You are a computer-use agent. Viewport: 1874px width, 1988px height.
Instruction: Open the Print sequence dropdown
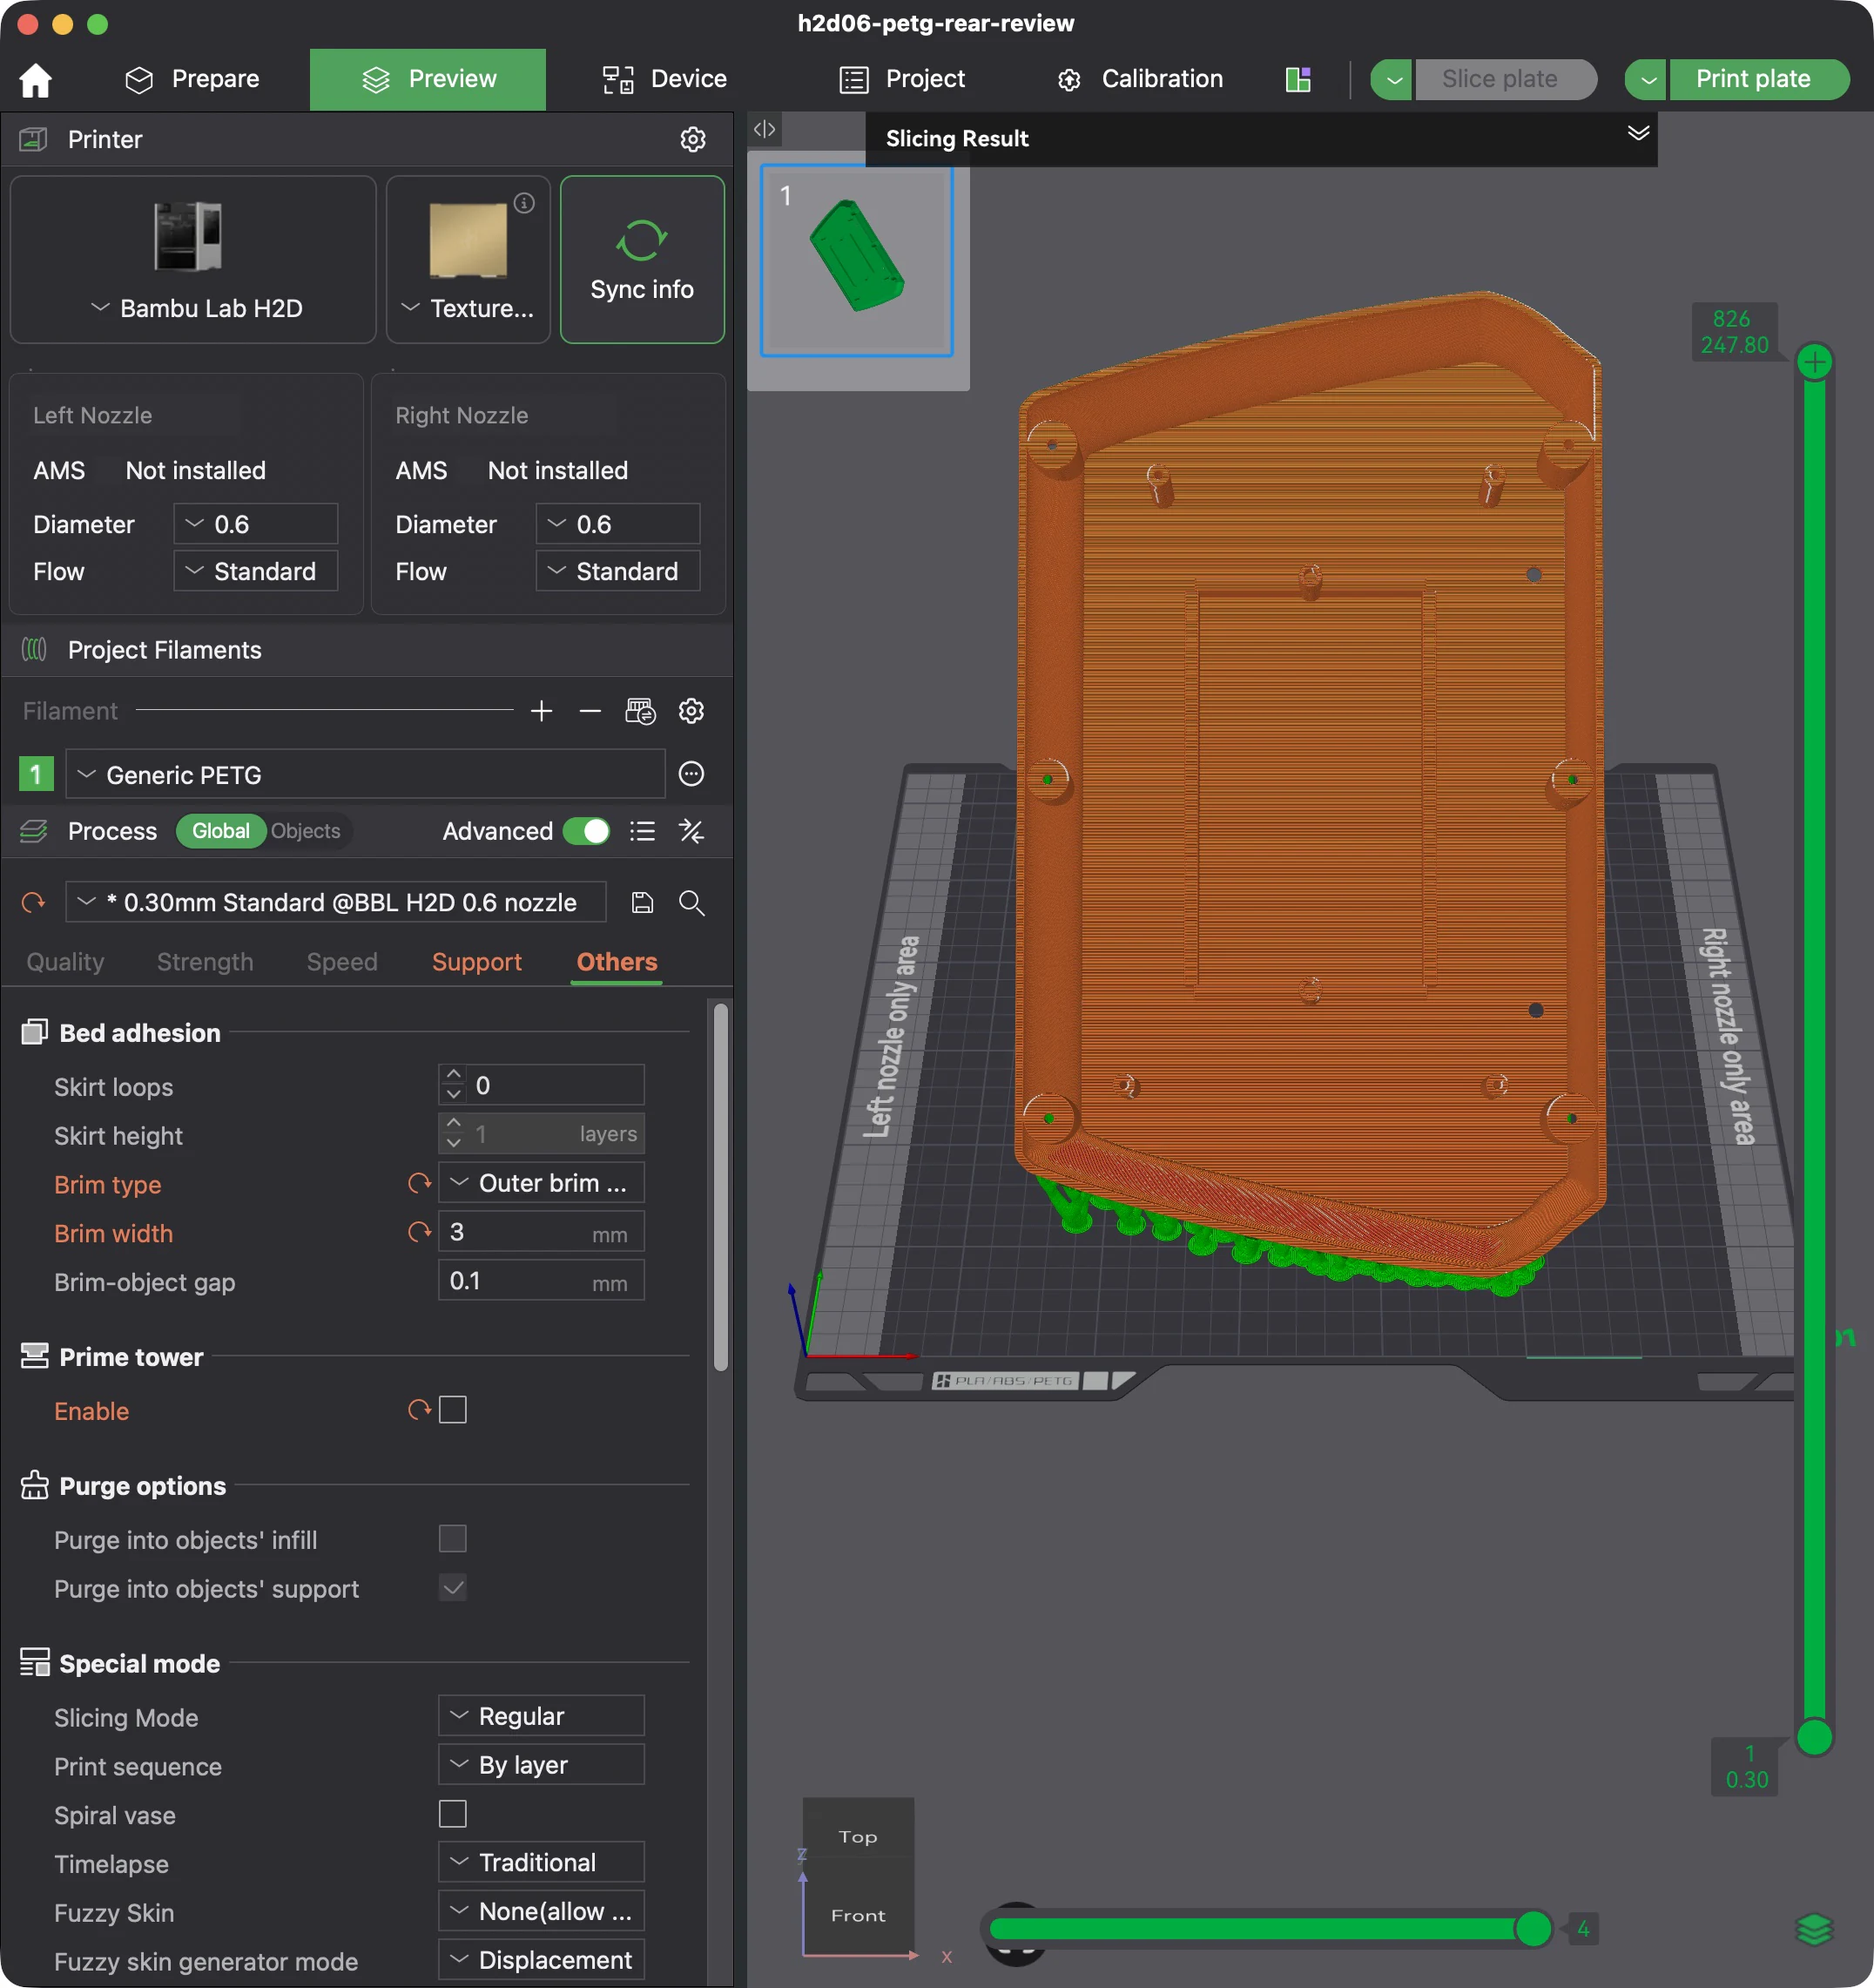pos(541,1765)
